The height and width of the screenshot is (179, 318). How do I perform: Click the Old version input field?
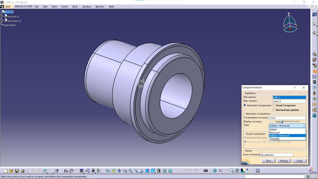[x=289, y=97]
